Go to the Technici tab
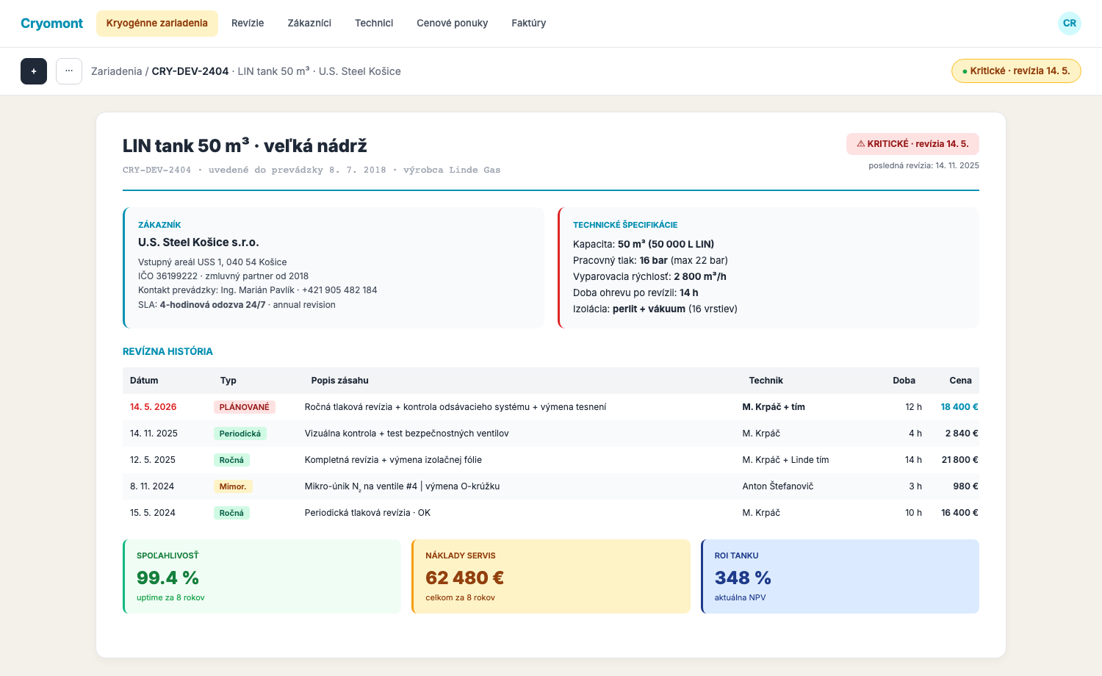This screenshot has height=676, width=1102. (x=374, y=24)
